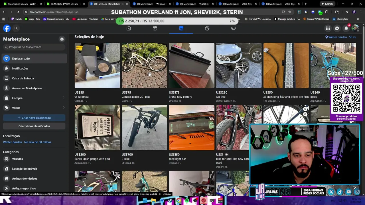Open Steam from taskbar
Viewport: 365px width, 205px height.
170,201
